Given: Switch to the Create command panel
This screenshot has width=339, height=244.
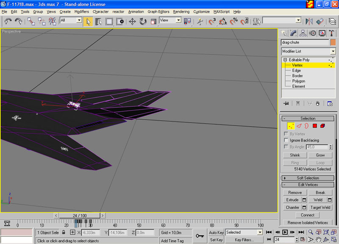Looking at the screenshot, I should pyautogui.click(x=284, y=33).
